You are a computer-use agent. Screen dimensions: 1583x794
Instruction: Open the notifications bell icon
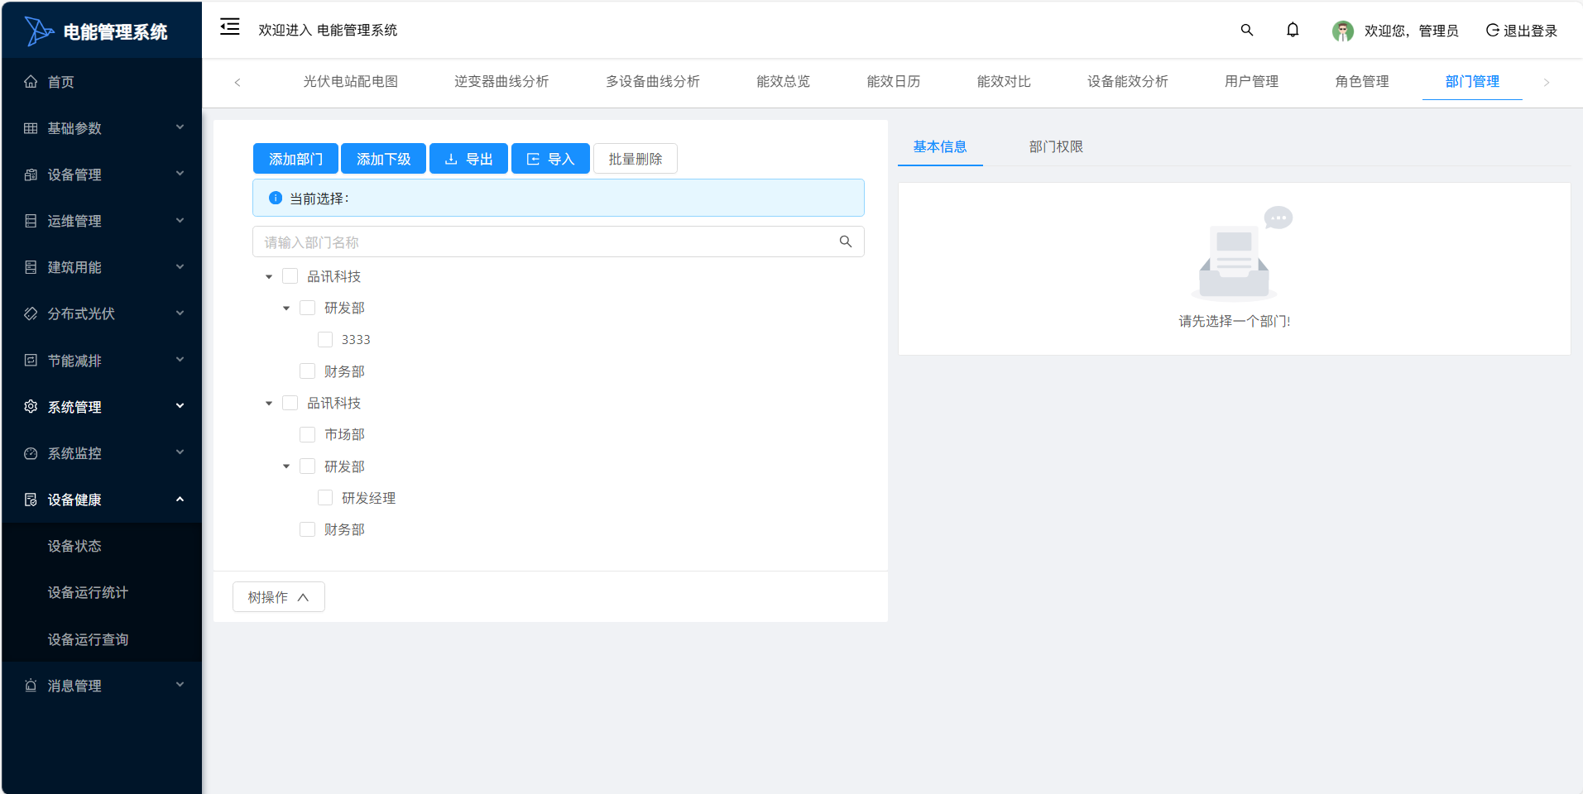coord(1293,31)
